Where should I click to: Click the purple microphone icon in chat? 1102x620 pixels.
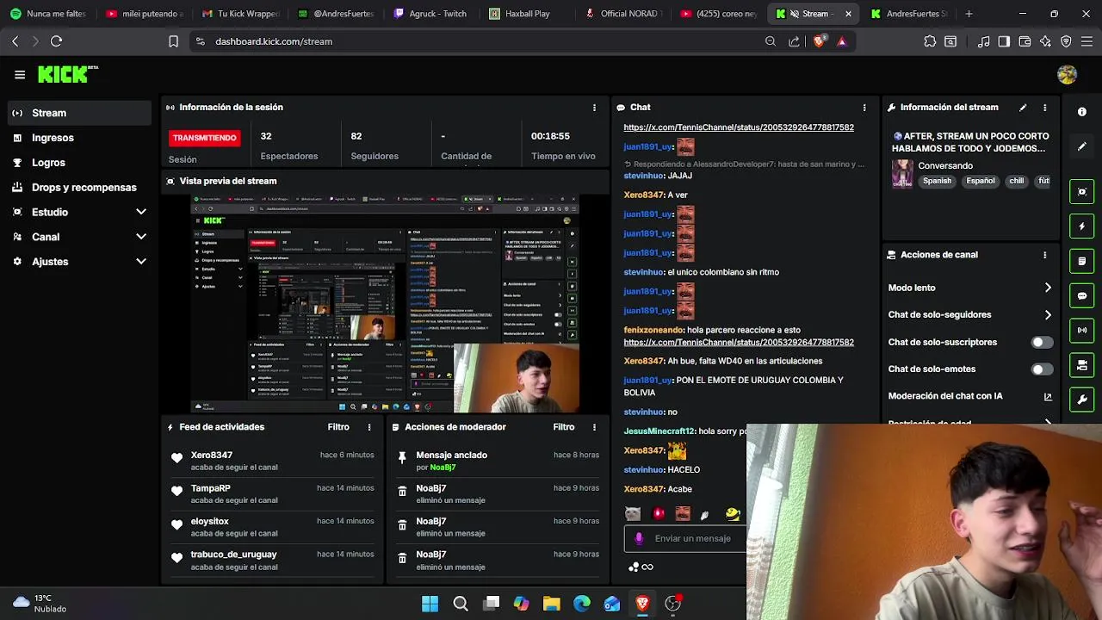[639, 538]
